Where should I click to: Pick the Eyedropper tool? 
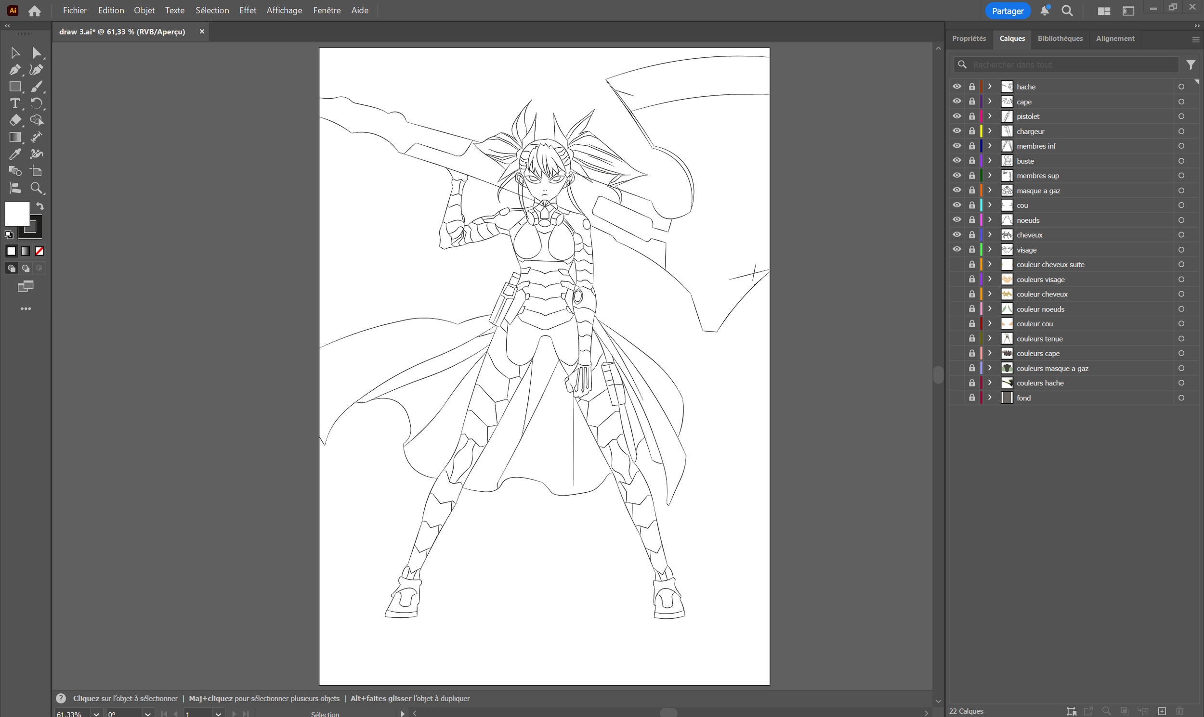pos(15,154)
